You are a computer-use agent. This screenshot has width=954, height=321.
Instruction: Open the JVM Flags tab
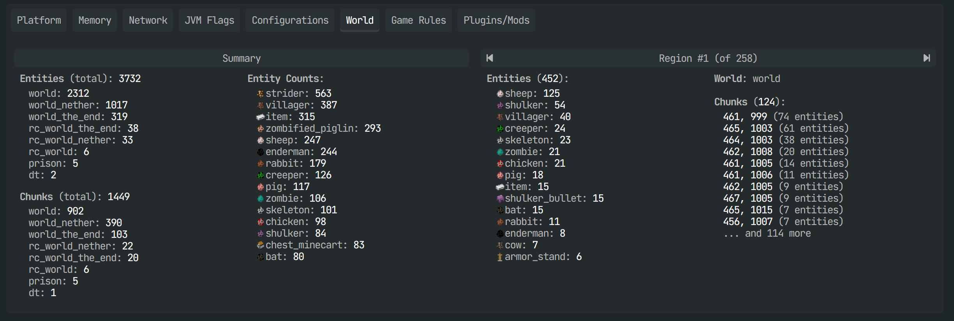click(209, 20)
